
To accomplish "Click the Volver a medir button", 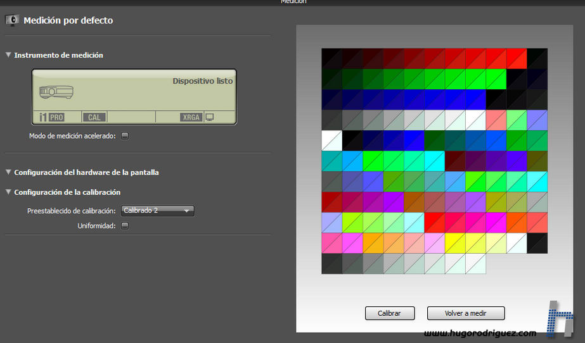I will click(x=466, y=313).
